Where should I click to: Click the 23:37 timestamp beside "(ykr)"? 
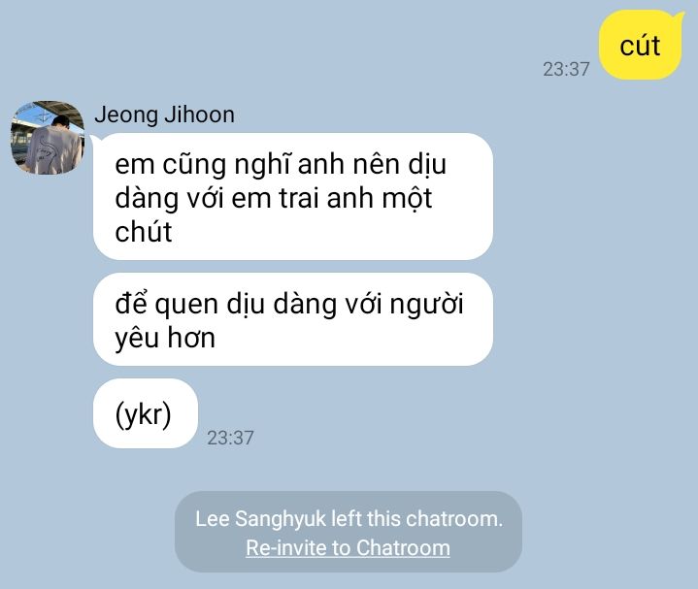pyautogui.click(x=230, y=438)
